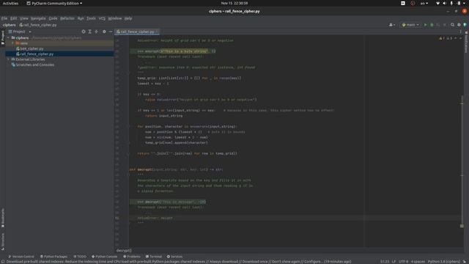Click rail_fence_cipher.py breadcrumb in navigation bar
Image resolution: width=469 pixels, height=264 pixels.
[38, 25]
